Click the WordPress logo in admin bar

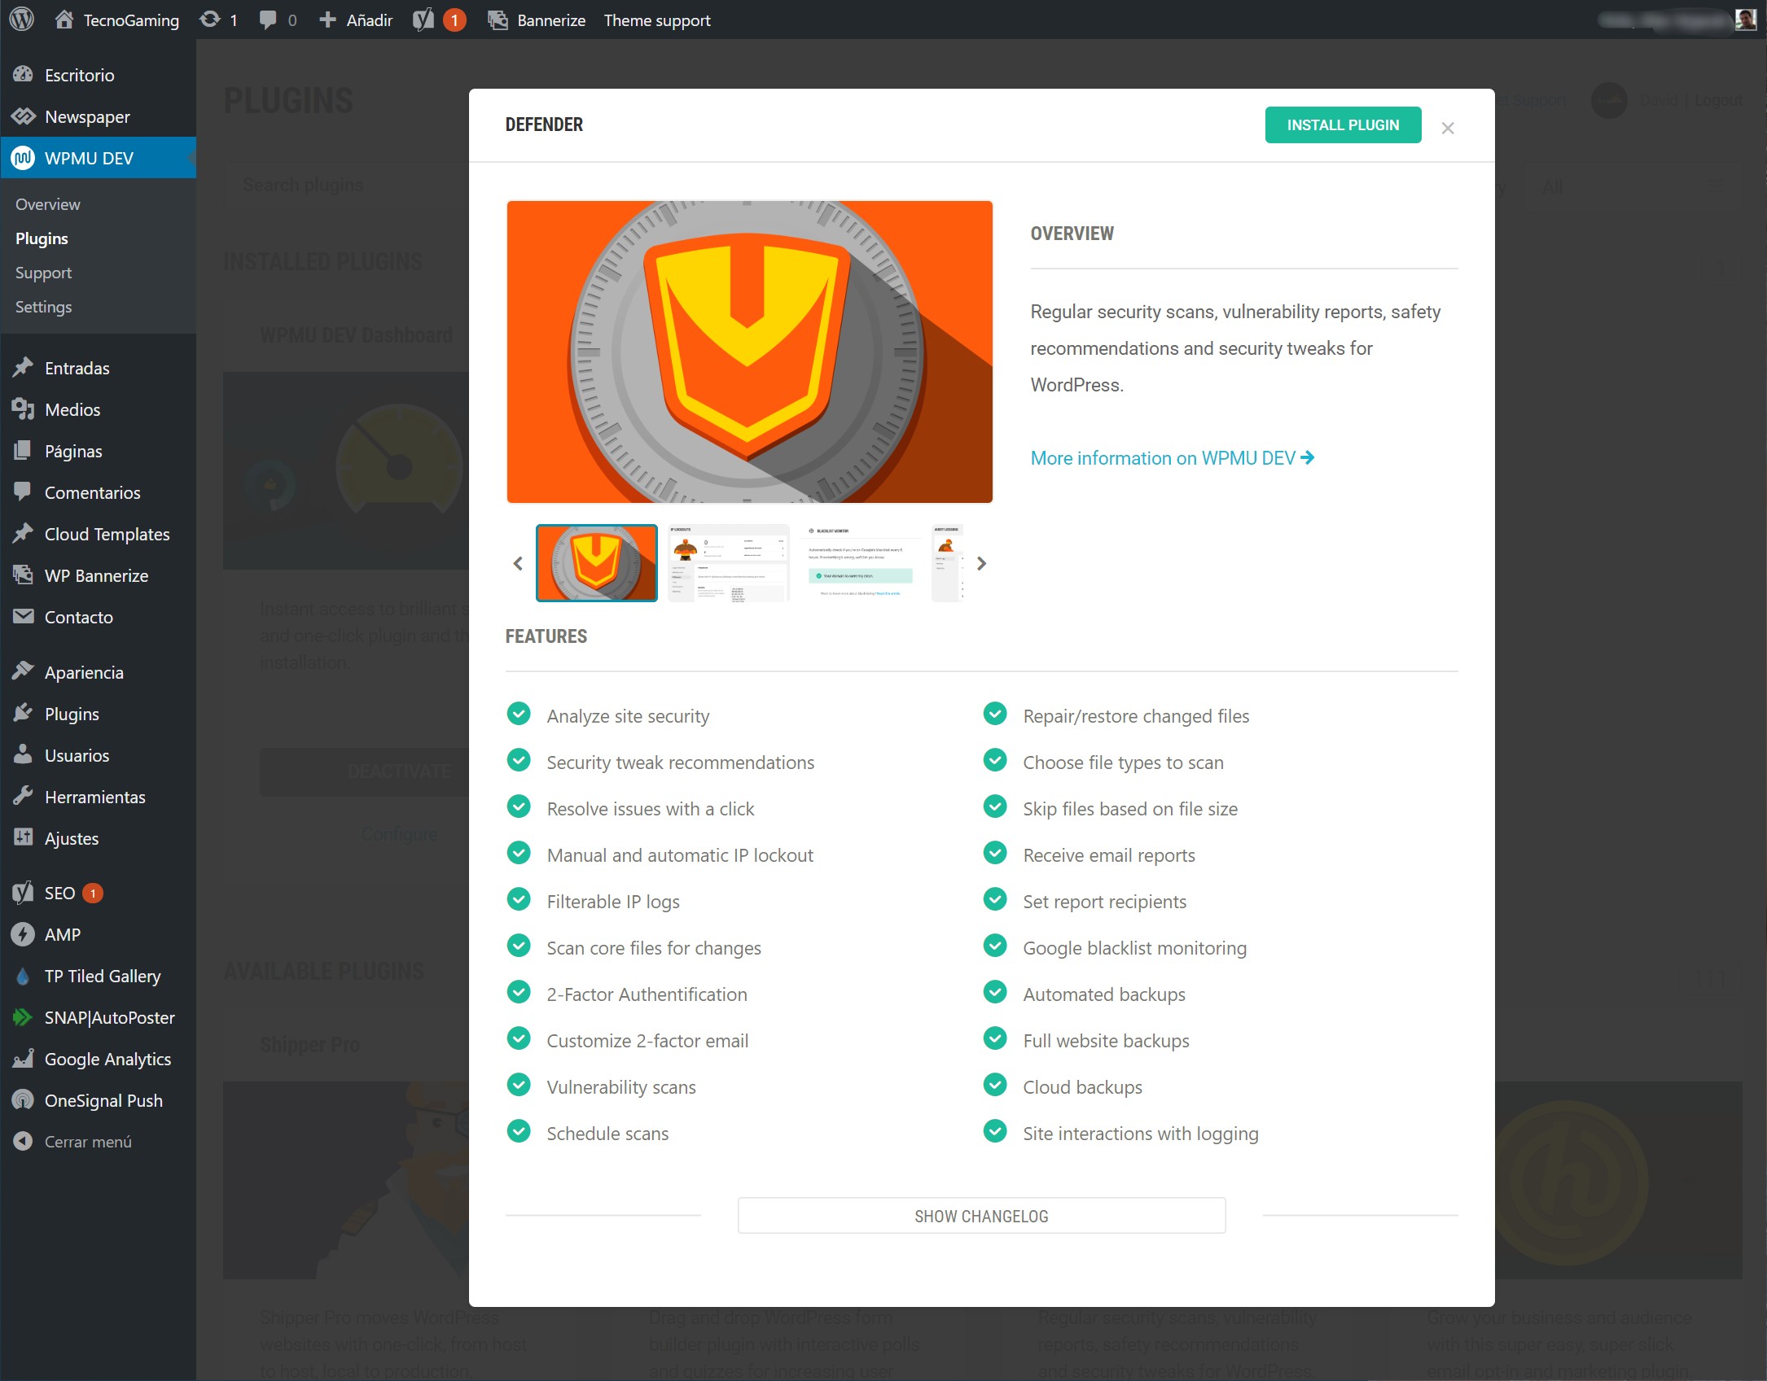[22, 20]
